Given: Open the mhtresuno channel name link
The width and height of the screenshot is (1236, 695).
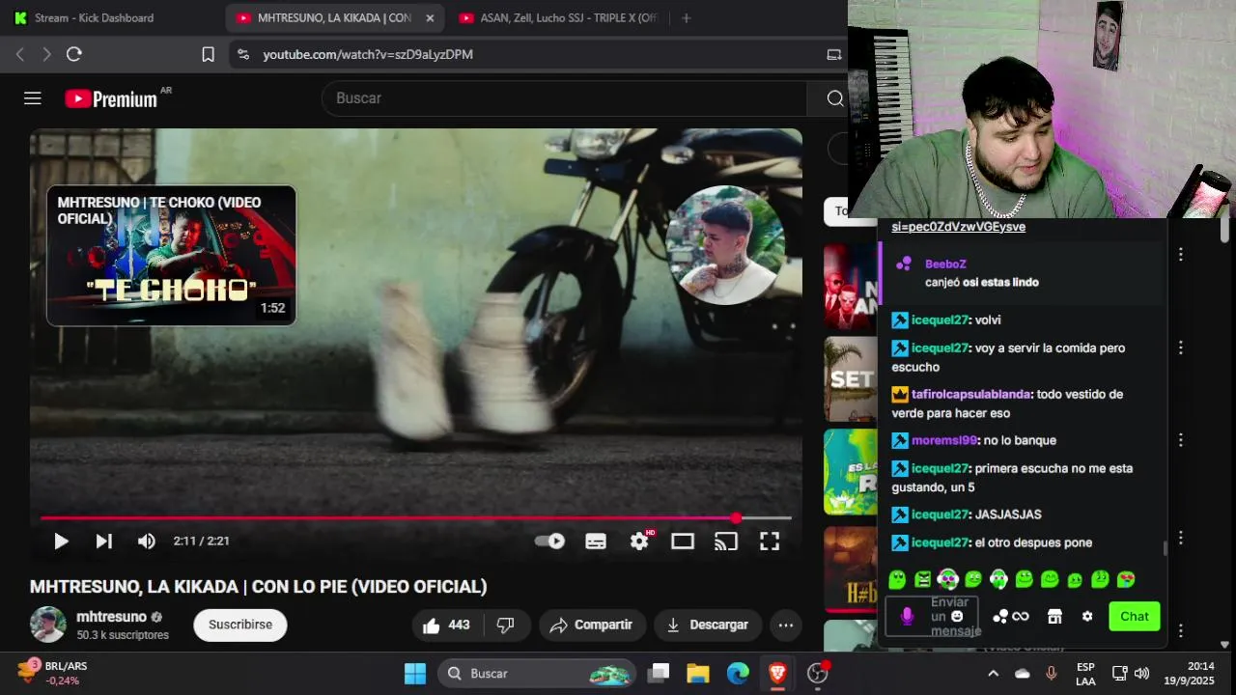Looking at the screenshot, I should (111, 617).
